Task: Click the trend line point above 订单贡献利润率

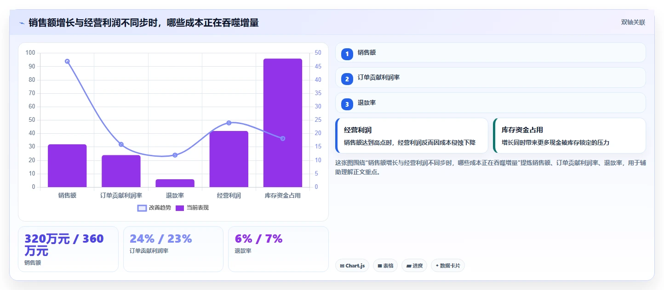Action: click(x=121, y=144)
